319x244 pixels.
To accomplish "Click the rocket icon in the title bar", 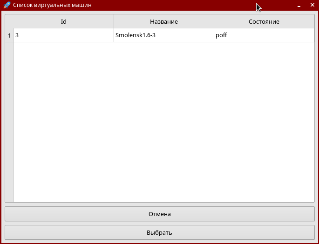I will coord(7,5).
